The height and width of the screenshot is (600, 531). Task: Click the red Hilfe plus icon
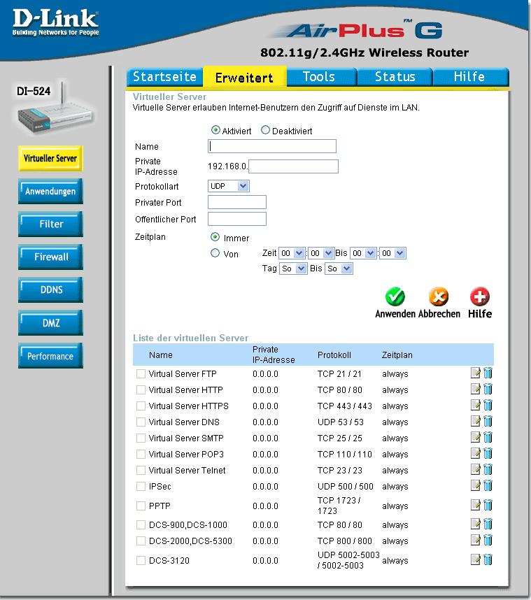tap(480, 297)
